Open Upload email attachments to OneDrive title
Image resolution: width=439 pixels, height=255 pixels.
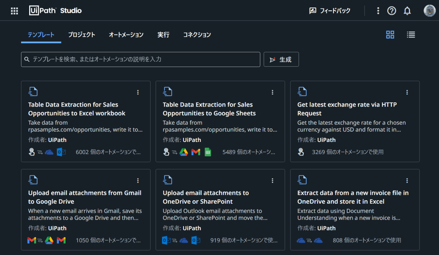click(x=206, y=197)
